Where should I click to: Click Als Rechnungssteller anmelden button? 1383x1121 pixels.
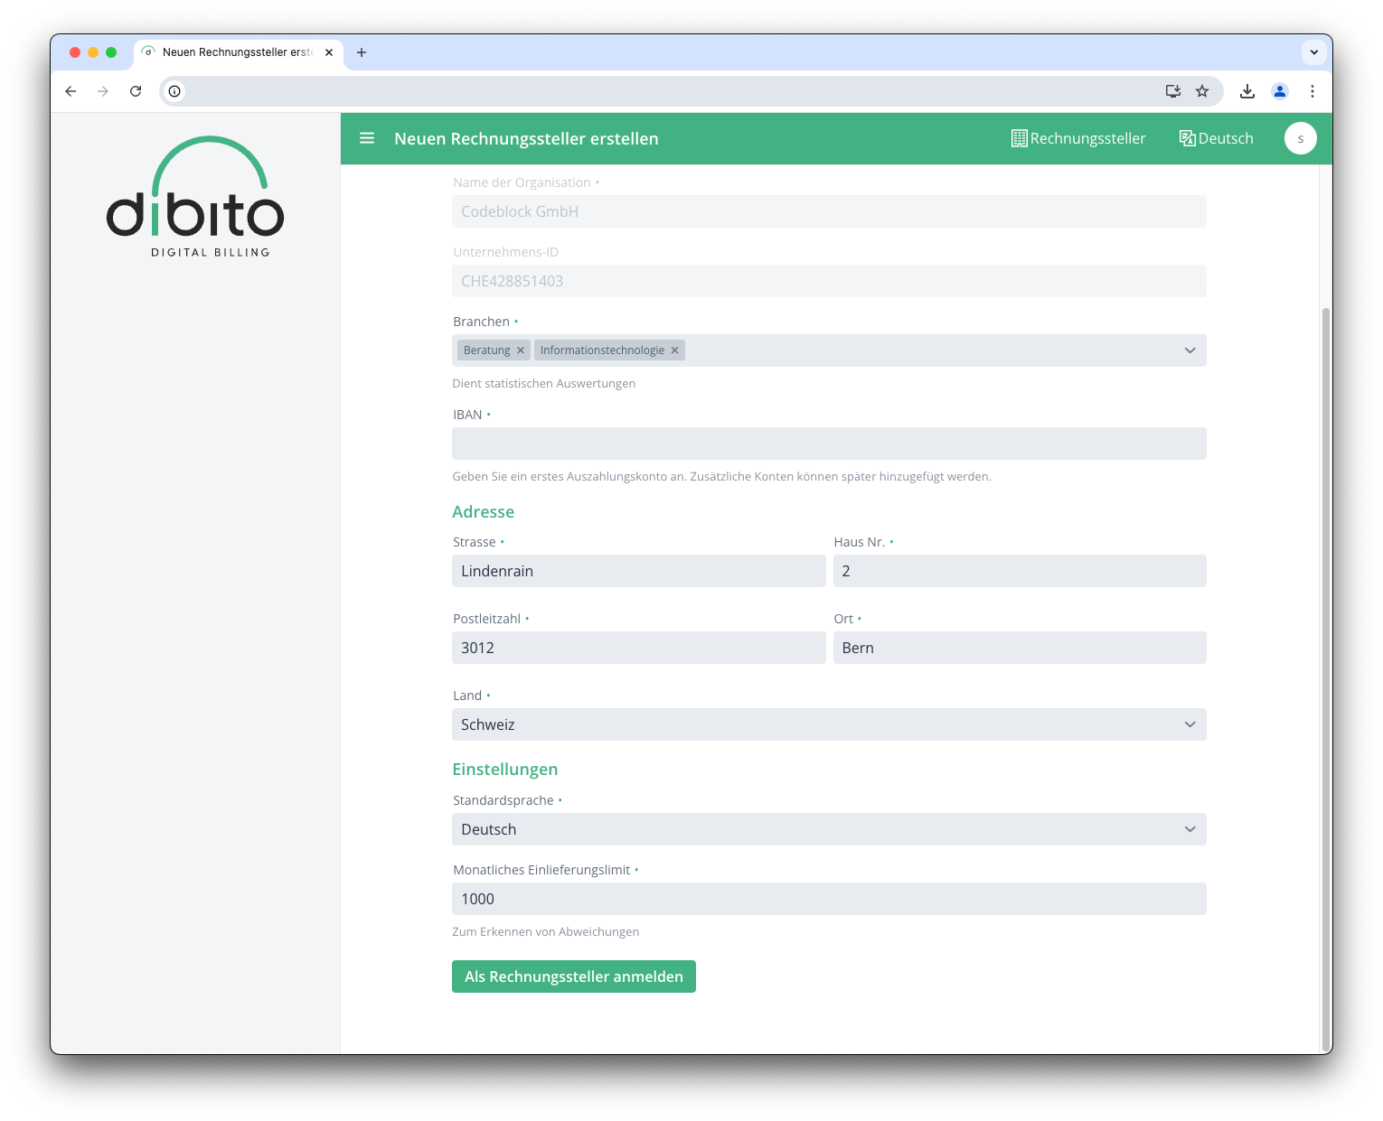click(574, 976)
